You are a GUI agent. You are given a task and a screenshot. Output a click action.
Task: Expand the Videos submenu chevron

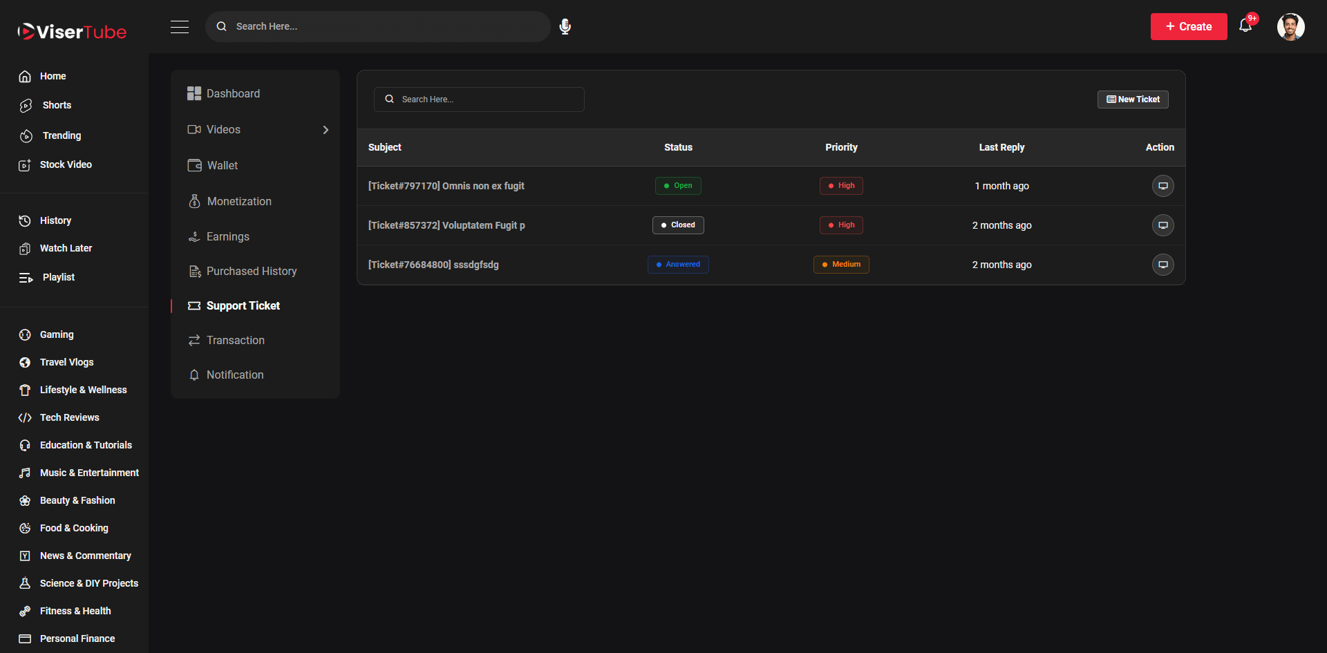pyautogui.click(x=326, y=130)
